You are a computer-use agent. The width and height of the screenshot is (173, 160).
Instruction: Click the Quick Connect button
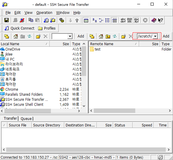20,28
